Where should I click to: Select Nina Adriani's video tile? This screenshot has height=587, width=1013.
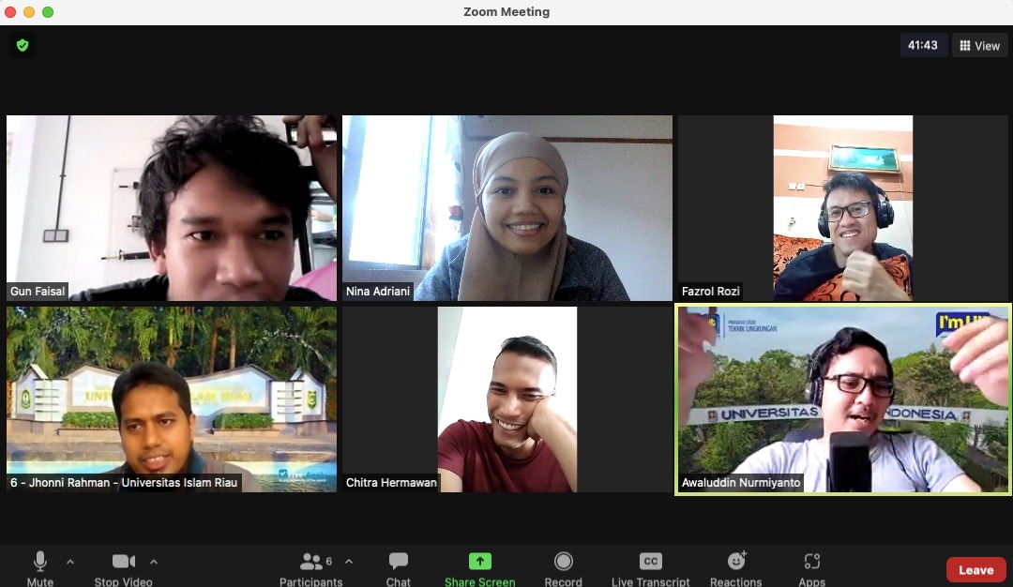coord(507,208)
